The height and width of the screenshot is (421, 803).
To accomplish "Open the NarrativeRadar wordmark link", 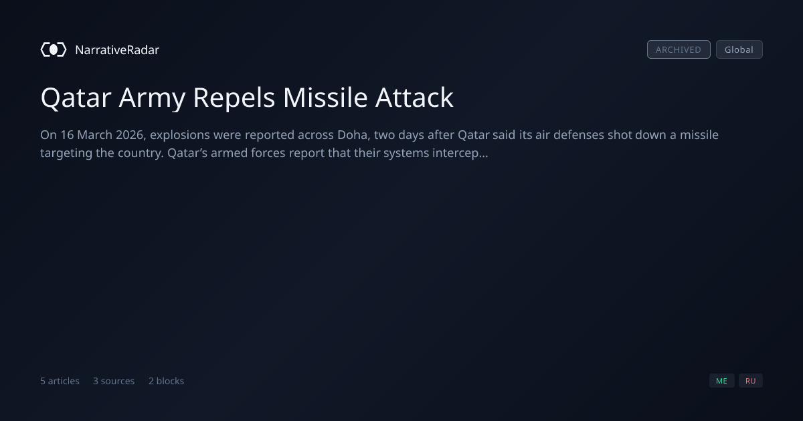I will (117, 50).
